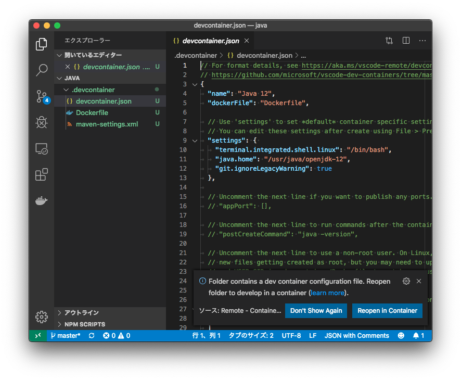
Task: Open the Debug view bug icon
Action: point(42,122)
